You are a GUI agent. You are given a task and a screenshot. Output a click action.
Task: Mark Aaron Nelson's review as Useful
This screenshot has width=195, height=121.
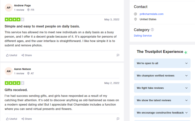(11, 119)
